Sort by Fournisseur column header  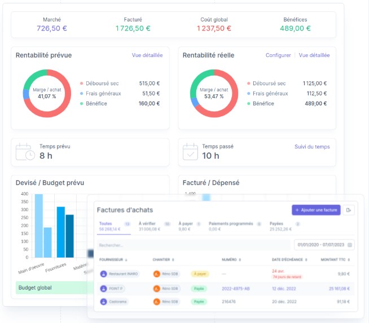112,260
